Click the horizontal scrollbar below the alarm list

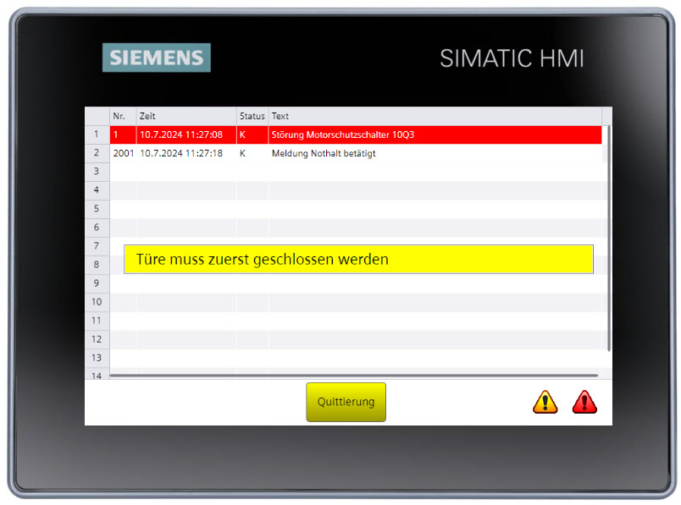[x=354, y=376]
